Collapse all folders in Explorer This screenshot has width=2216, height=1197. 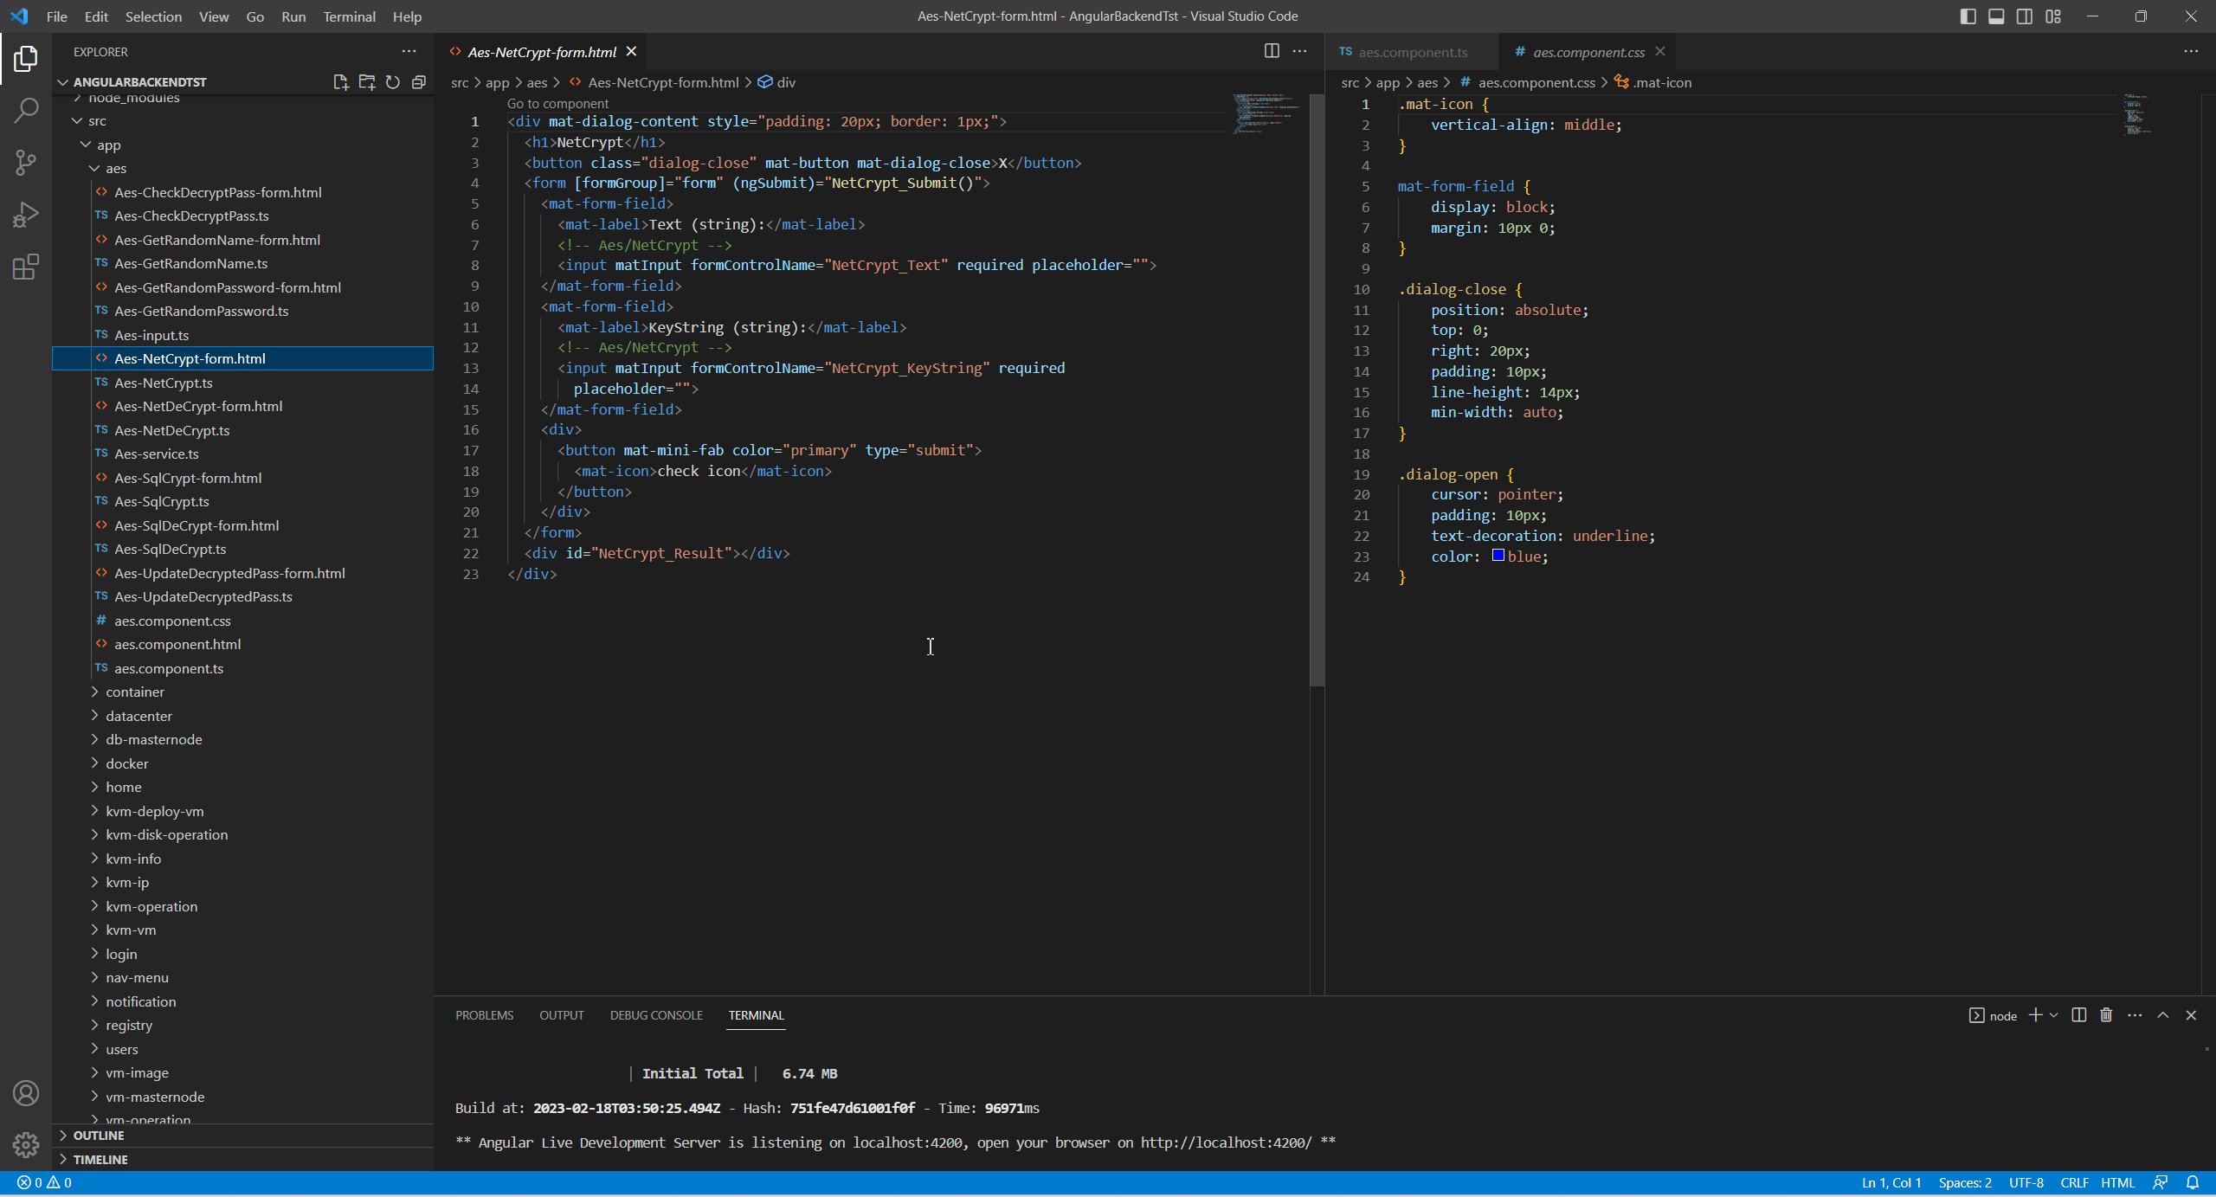(x=419, y=82)
